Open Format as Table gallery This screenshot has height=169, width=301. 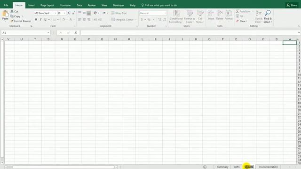[x=190, y=16]
